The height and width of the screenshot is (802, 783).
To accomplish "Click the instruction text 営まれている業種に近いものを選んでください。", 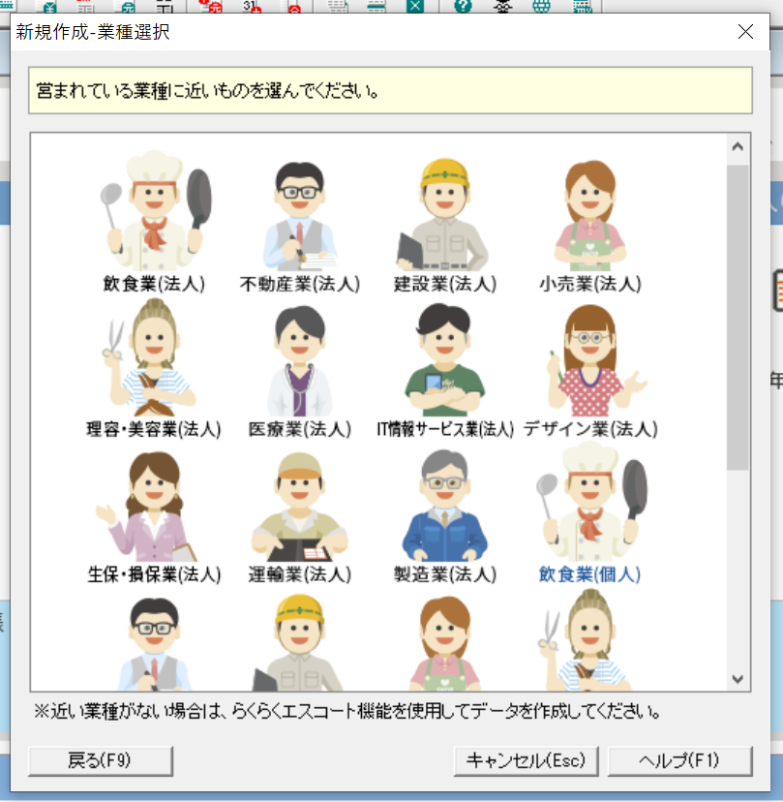I will click(x=208, y=91).
